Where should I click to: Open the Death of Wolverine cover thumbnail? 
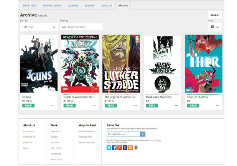tap(80, 64)
